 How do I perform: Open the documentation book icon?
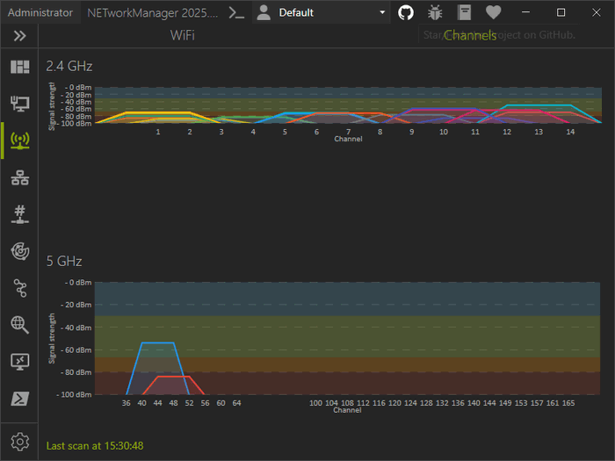pyautogui.click(x=464, y=12)
